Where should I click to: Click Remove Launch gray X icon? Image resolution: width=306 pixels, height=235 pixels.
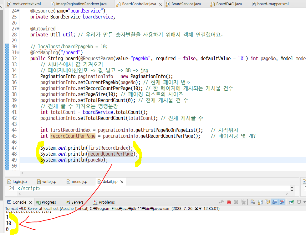coord(236,202)
